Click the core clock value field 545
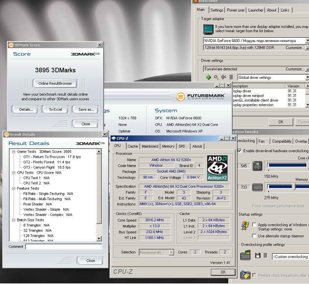 click(x=244, y=166)
